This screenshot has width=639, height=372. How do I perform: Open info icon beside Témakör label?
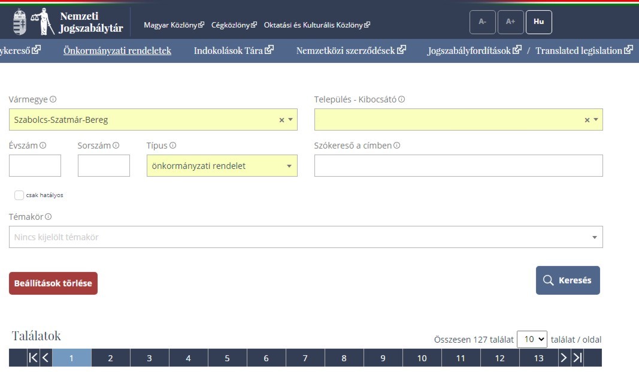pos(48,216)
